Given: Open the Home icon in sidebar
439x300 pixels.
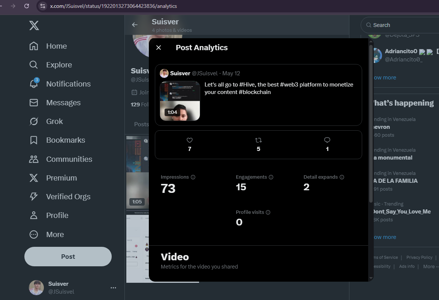Looking at the screenshot, I should 34,46.
